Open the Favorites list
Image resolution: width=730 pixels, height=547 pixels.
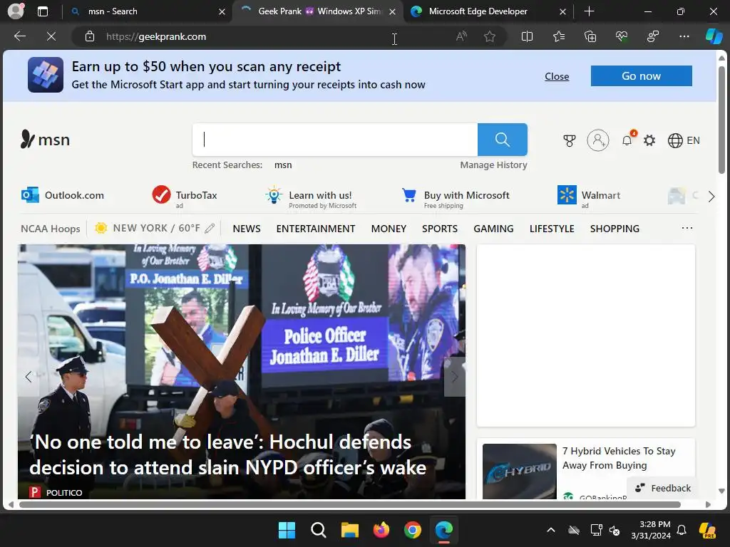click(x=559, y=36)
